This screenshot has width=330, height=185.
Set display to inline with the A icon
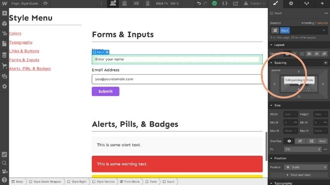(317, 54)
